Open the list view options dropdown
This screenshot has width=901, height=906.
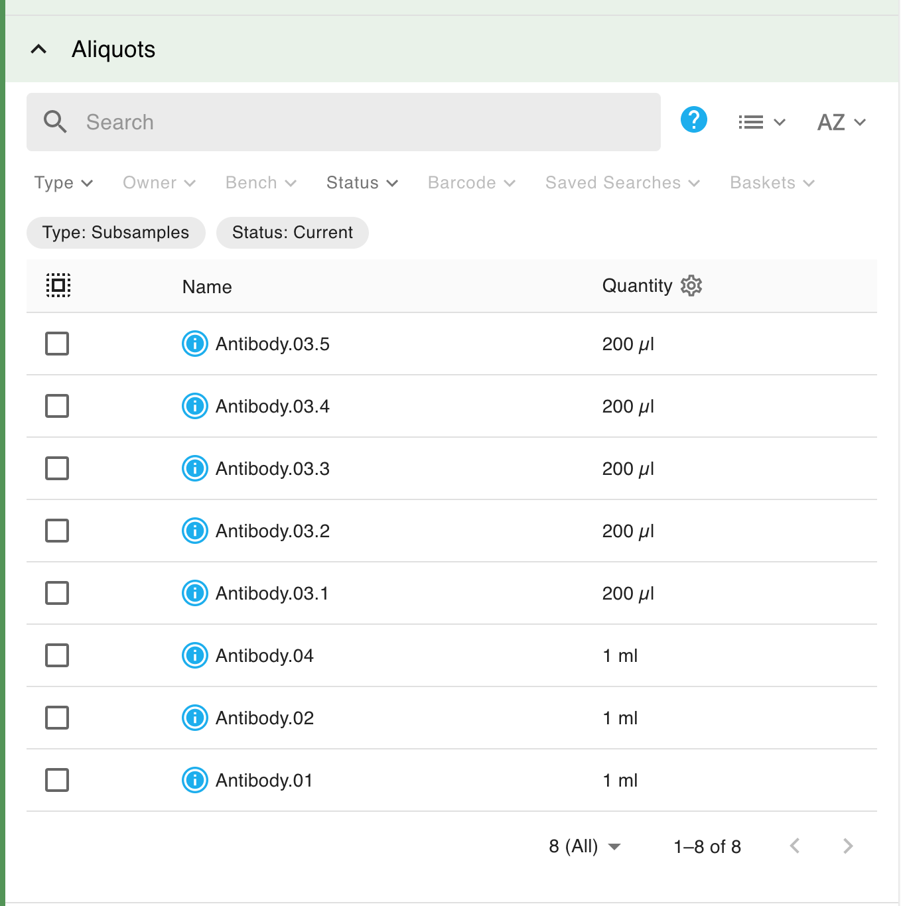click(762, 122)
